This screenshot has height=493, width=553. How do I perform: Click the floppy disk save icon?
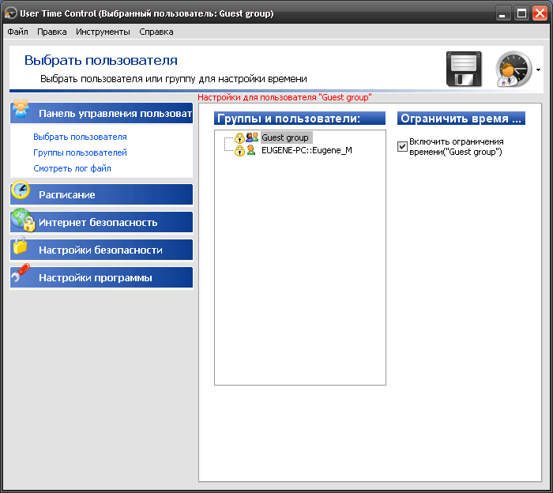click(x=464, y=69)
